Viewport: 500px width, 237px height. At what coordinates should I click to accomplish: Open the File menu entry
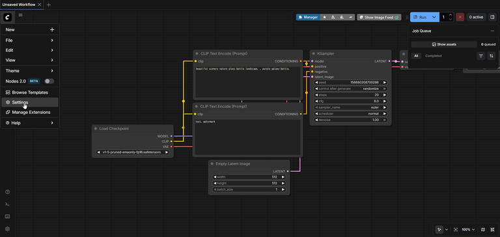tap(30, 40)
